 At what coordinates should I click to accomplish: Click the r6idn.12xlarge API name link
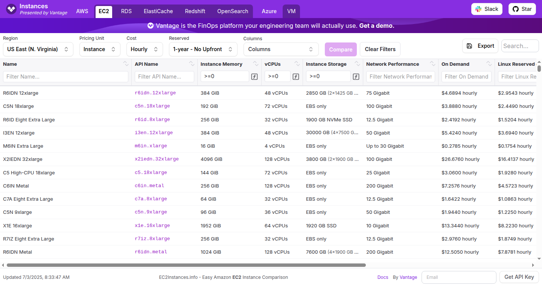[155, 93]
